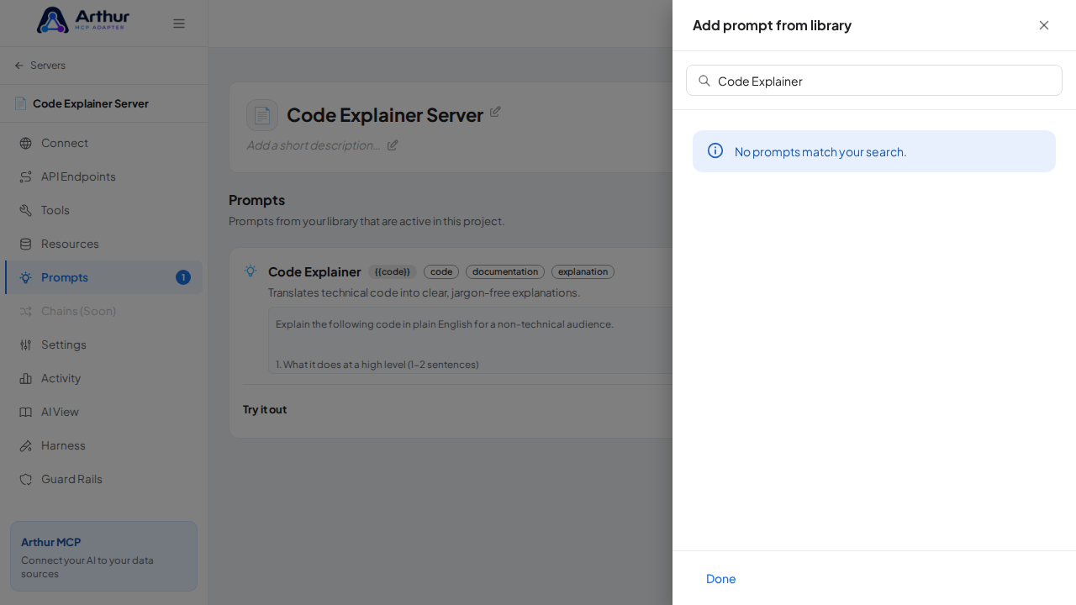Click 'Add a short description...' placeholder
Image resolution: width=1076 pixels, height=605 pixels.
314,145
